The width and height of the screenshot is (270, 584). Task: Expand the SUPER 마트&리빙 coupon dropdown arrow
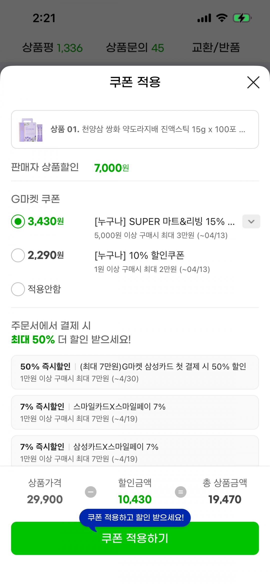tap(251, 221)
